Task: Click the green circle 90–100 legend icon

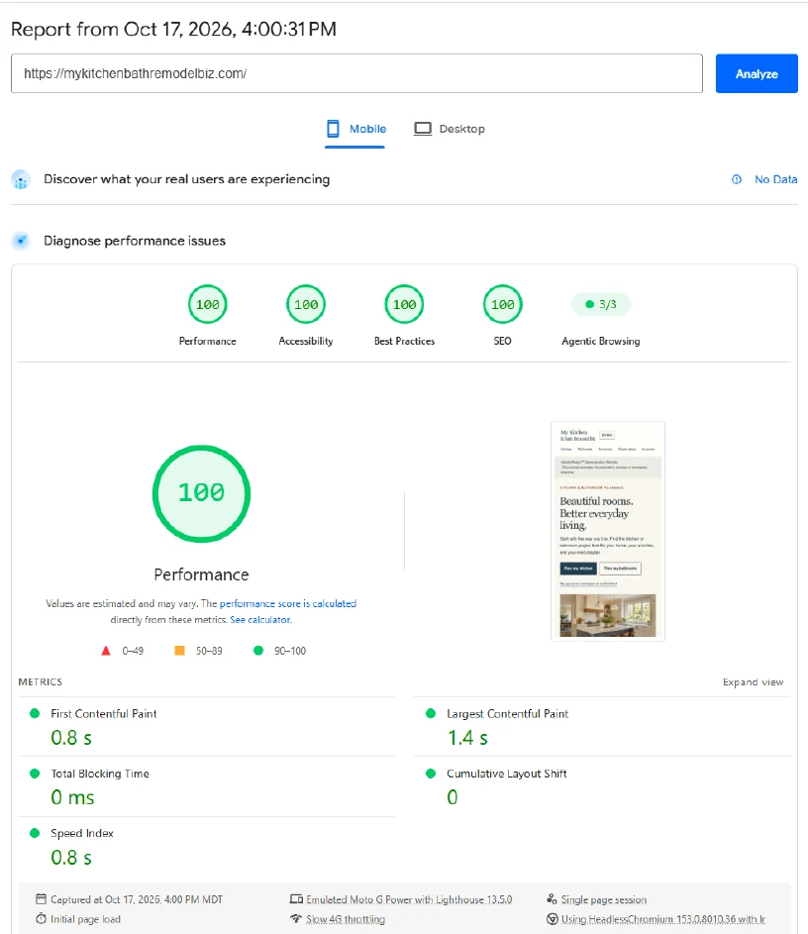Action: point(258,651)
